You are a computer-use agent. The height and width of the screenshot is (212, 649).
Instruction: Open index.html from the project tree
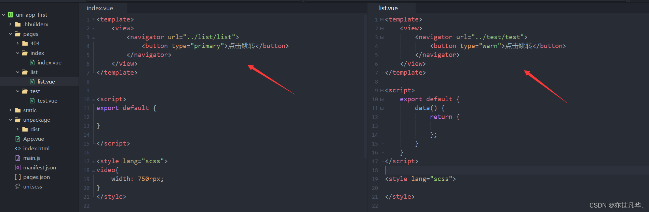tap(36, 148)
